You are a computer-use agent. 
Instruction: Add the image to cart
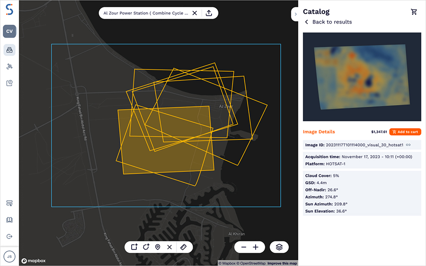pyautogui.click(x=405, y=132)
